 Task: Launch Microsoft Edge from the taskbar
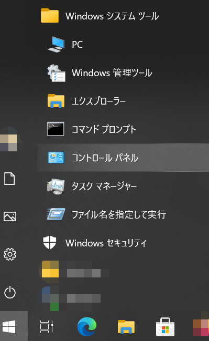click(x=87, y=326)
